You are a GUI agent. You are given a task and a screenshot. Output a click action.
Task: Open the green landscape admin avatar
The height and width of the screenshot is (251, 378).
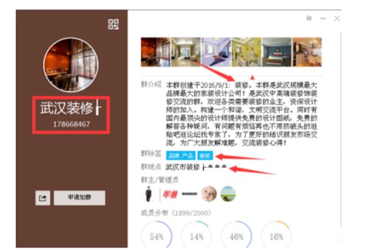228,194
